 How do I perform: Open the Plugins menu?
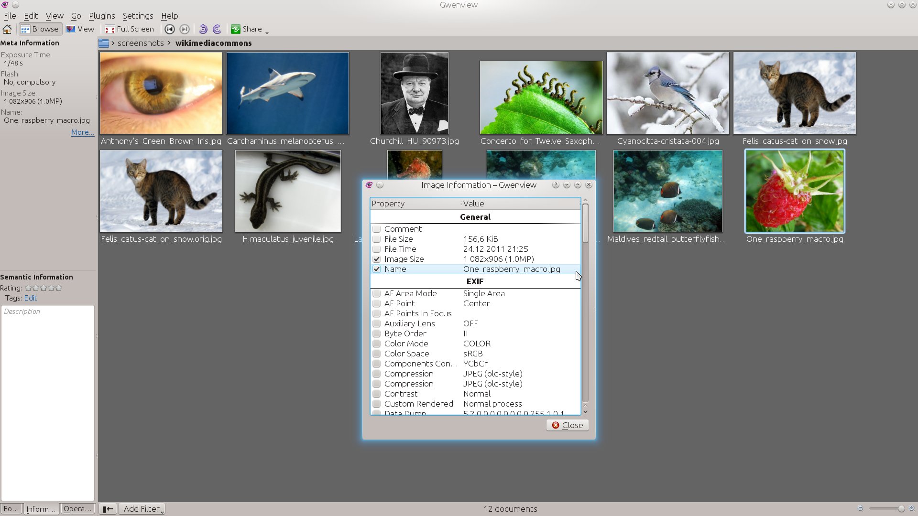click(x=102, y=16)
